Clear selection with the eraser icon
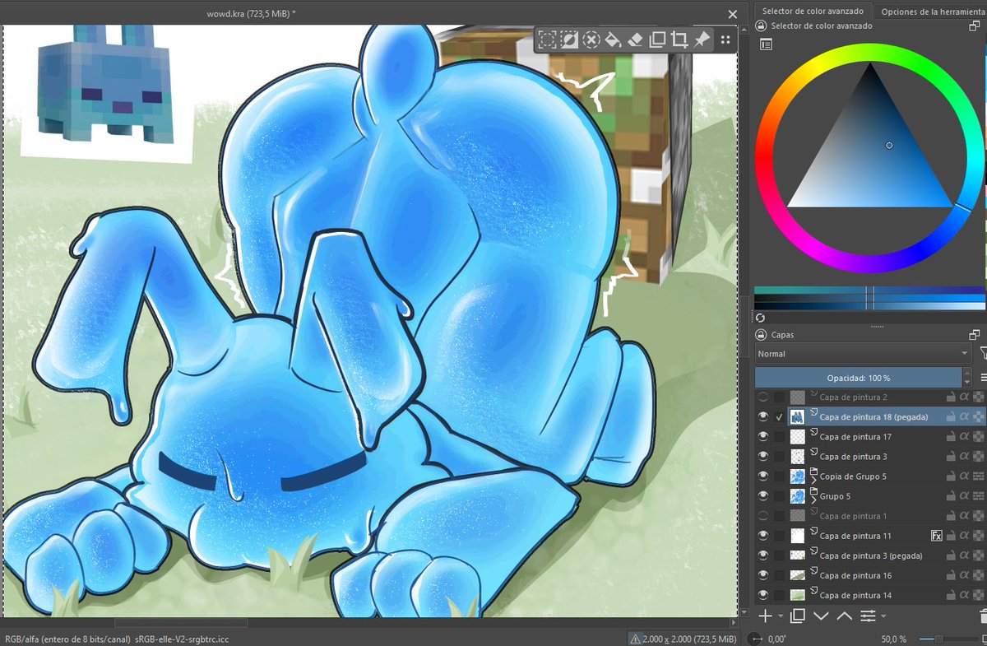Viewport: 987px width, 646px height. click(x=635, y=40)
